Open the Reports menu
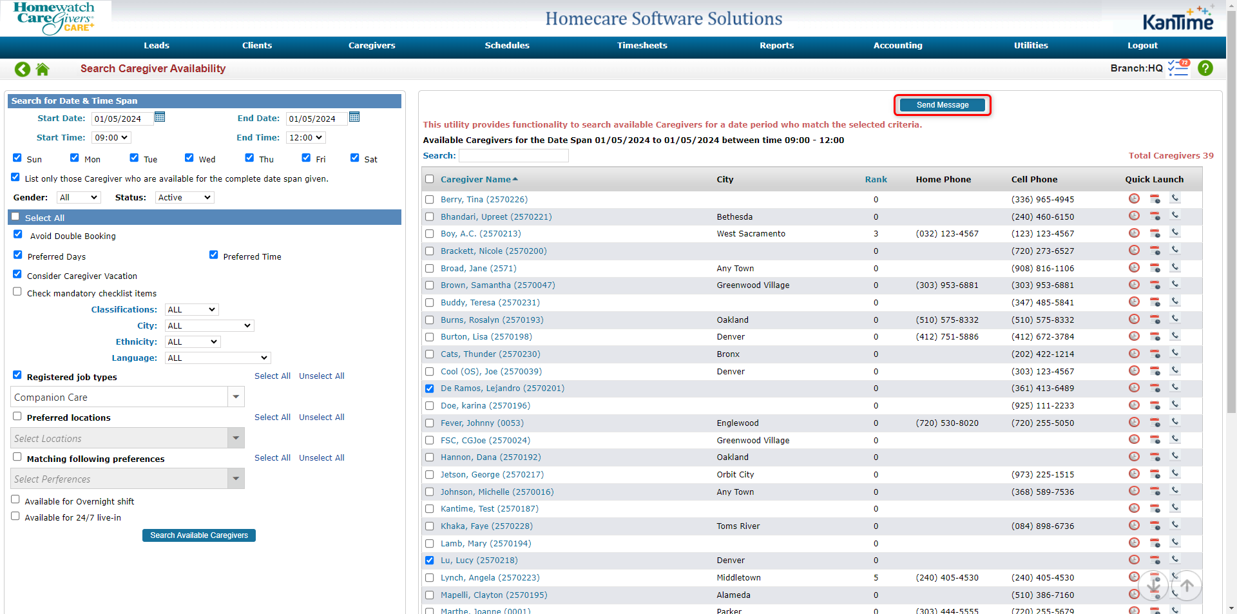This screenshot has width=1237, height=614. [x=776, y=46]
